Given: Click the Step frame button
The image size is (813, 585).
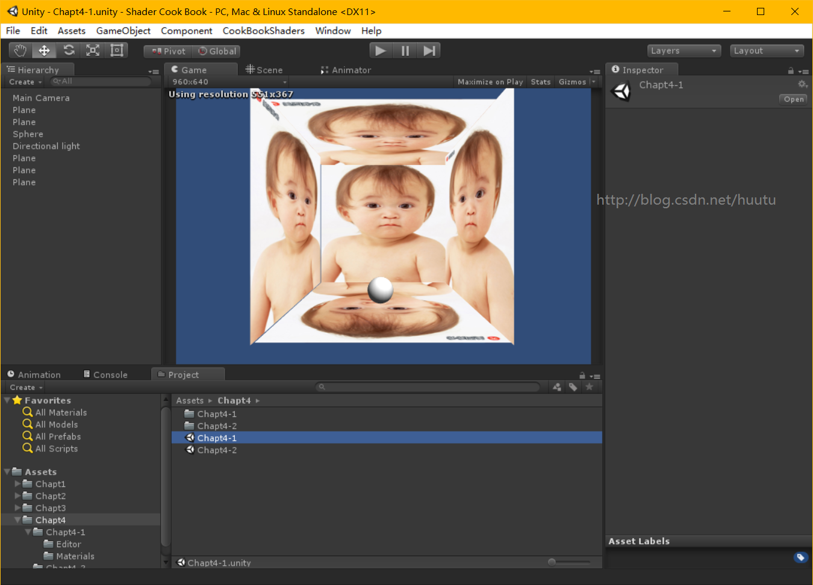Looking at the screenshot, I should tap(429, 51).
